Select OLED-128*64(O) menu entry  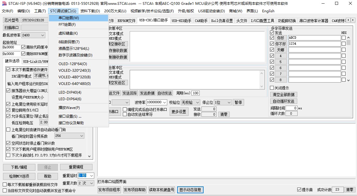[78, 64]
